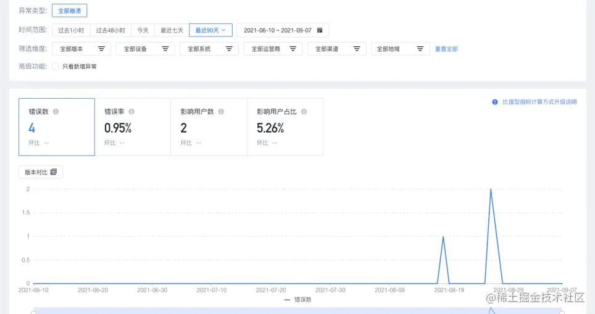The width and height of the screenshot is (595, 314).
Task: Select the 影响用户数 metric card
Action: [x=209, y=127]
